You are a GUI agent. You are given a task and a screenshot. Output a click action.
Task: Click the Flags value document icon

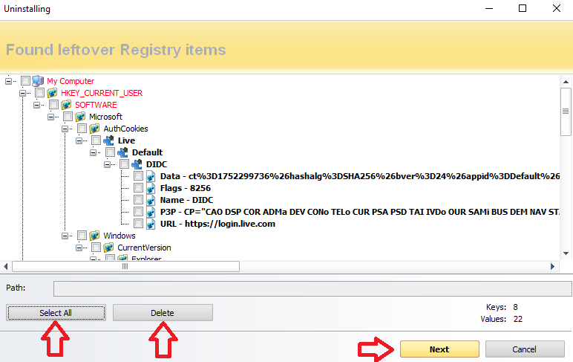coord(151,188)
